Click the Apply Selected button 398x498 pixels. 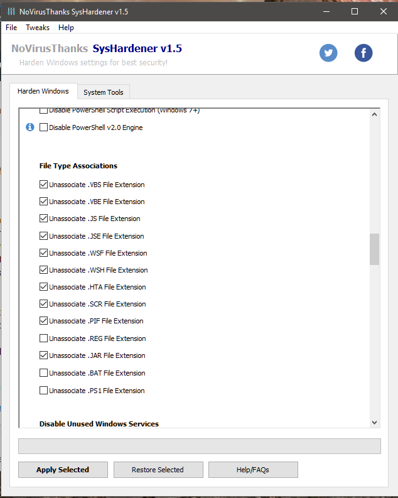click(63, 470)
